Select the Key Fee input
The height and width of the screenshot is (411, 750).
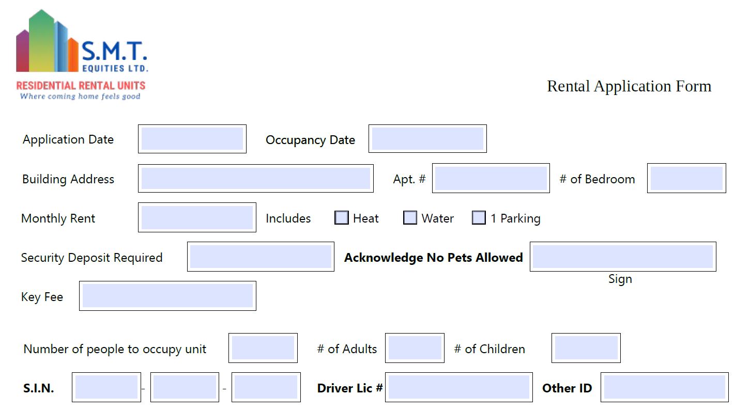pos(167,296)
